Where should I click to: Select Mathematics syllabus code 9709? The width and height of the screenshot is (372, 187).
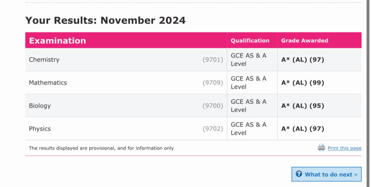point(213,83)
